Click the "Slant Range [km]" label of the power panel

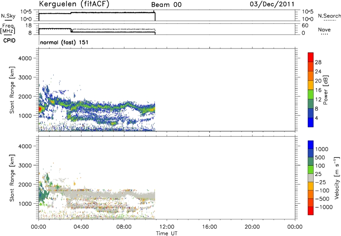pyautogui.click(x=12, y=90)
